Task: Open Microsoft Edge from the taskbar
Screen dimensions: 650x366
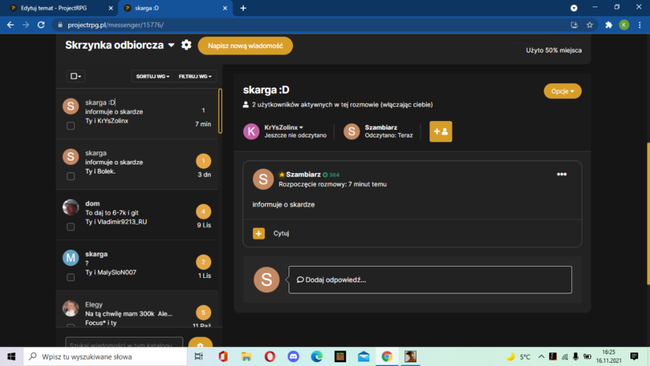Action: click(x=317, y=356)
